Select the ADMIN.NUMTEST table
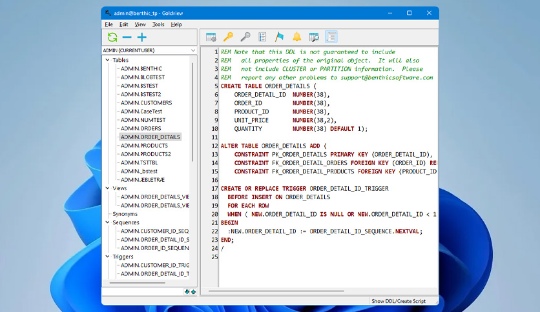 click(x=143, y=120)
